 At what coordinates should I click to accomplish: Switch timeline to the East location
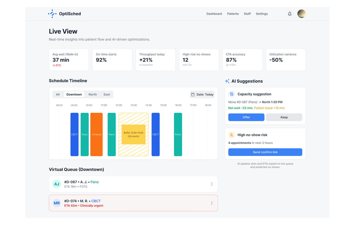click(107, 94)
